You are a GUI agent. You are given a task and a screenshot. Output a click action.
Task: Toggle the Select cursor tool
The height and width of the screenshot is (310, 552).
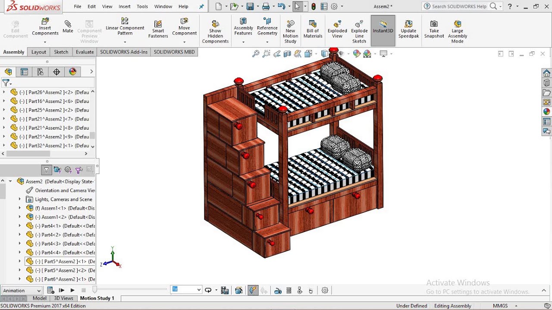point(297,6)
